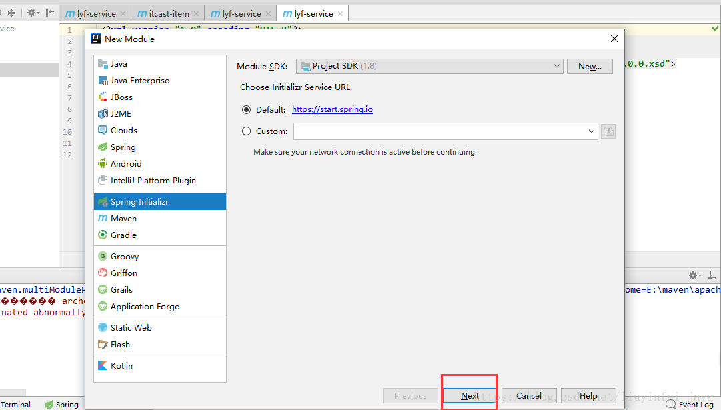Select Application Forge entry

[x=159, y=307]
